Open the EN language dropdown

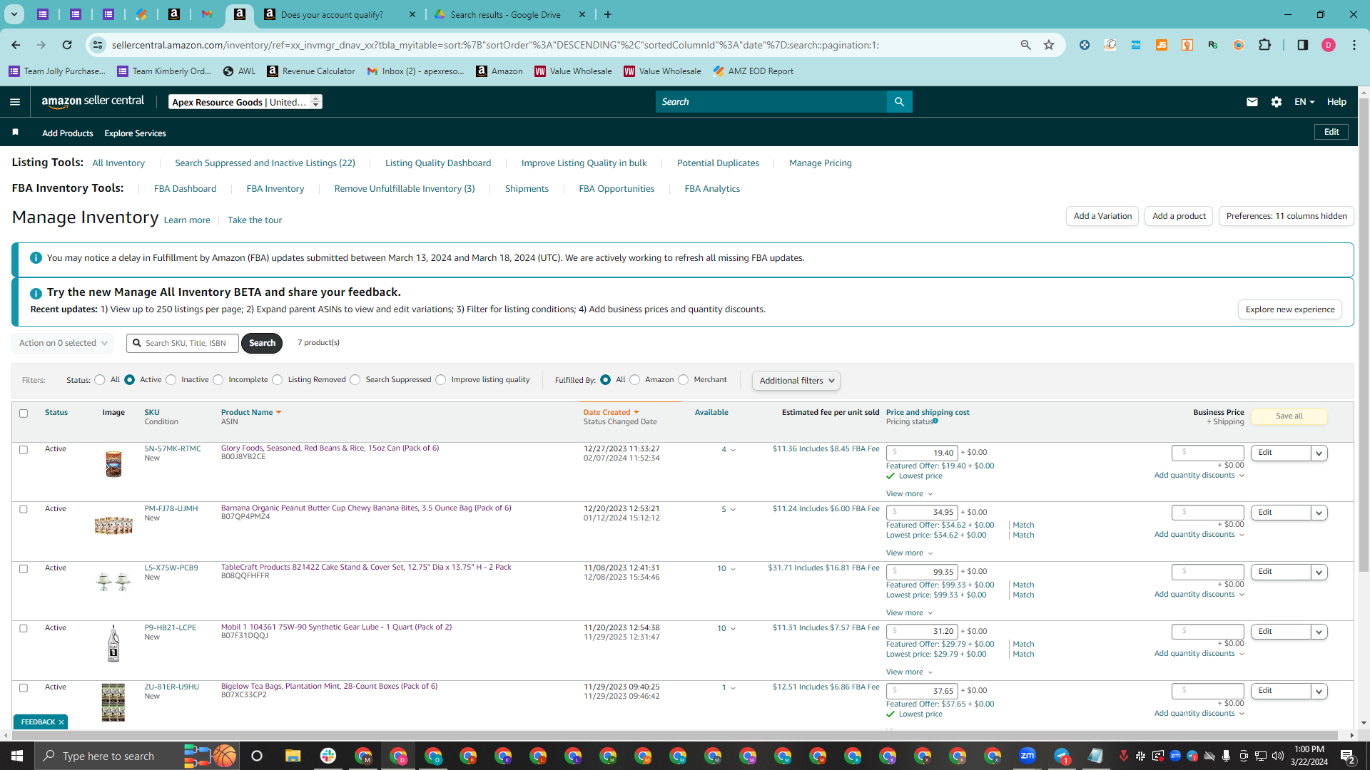pyautogui.click(x=1304, y=102)
